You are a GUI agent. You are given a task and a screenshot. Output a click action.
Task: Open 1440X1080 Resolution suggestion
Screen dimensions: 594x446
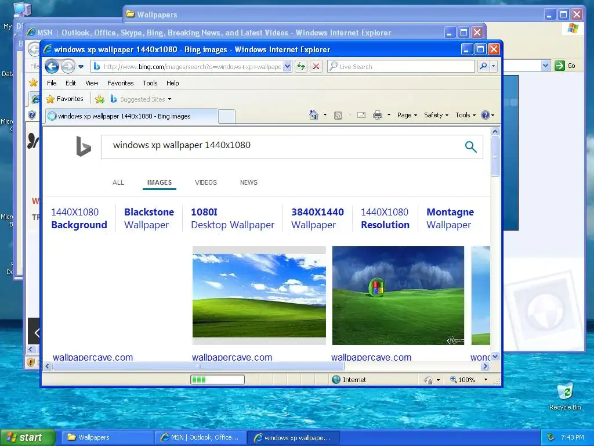(x=385, y=218)
